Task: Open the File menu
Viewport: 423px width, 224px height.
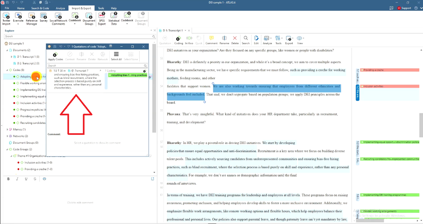Action: pyautogui.click(x=7, y=8)
